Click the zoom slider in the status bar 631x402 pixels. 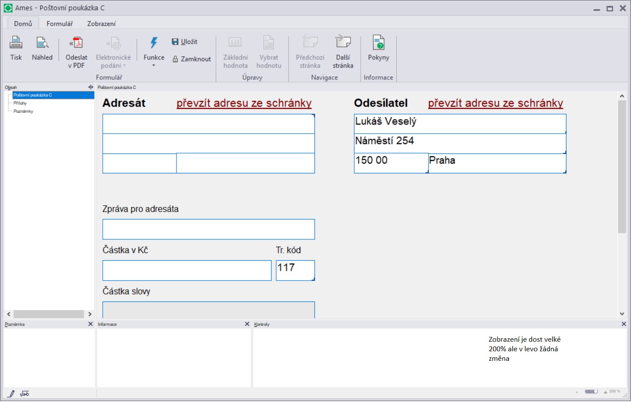591,392
